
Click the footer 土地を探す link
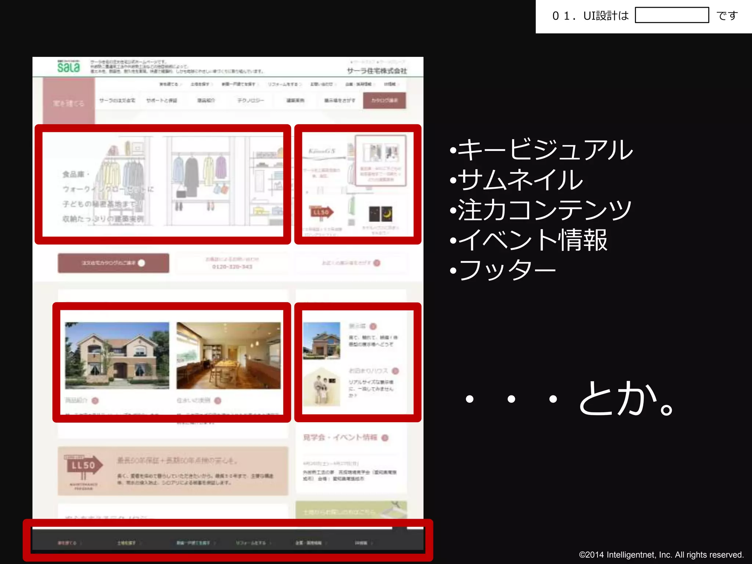click(127, 543)
